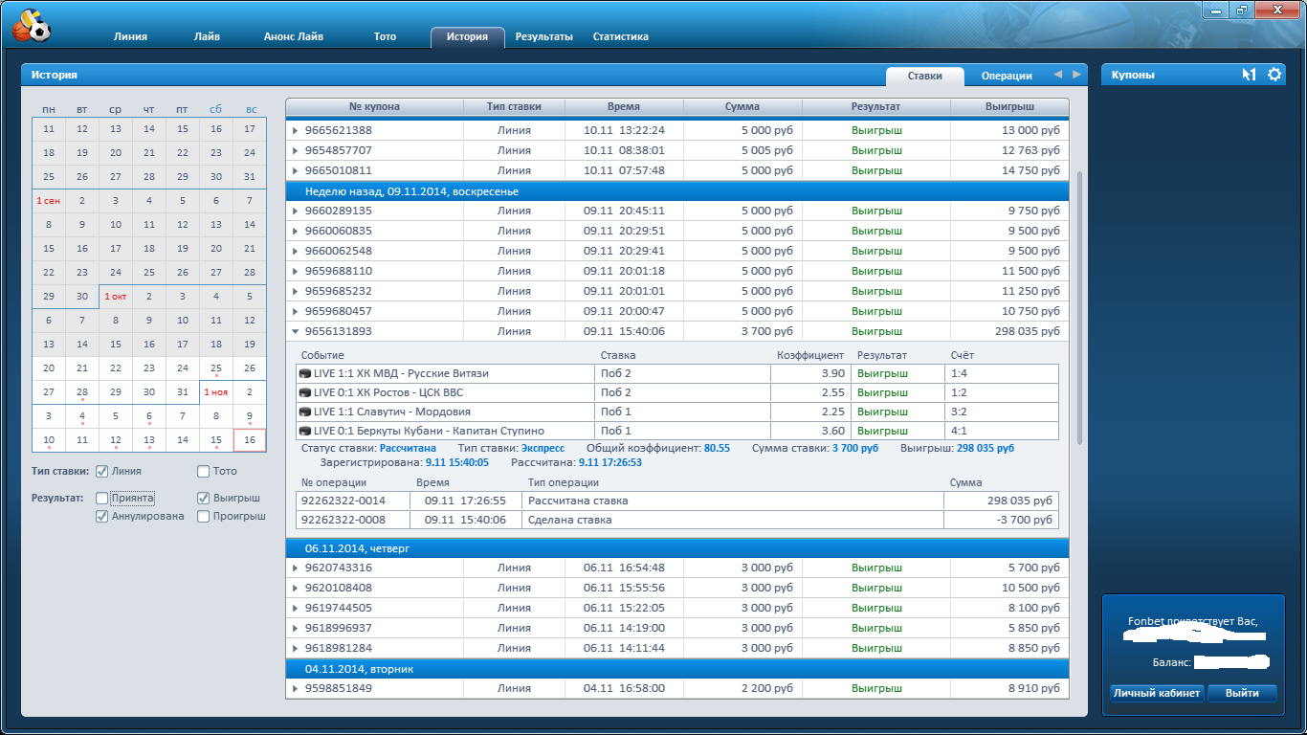1307x735 pixels.
Task: Uncheck the Аннулирована result checkbox
Action: [x=101, y=516]
